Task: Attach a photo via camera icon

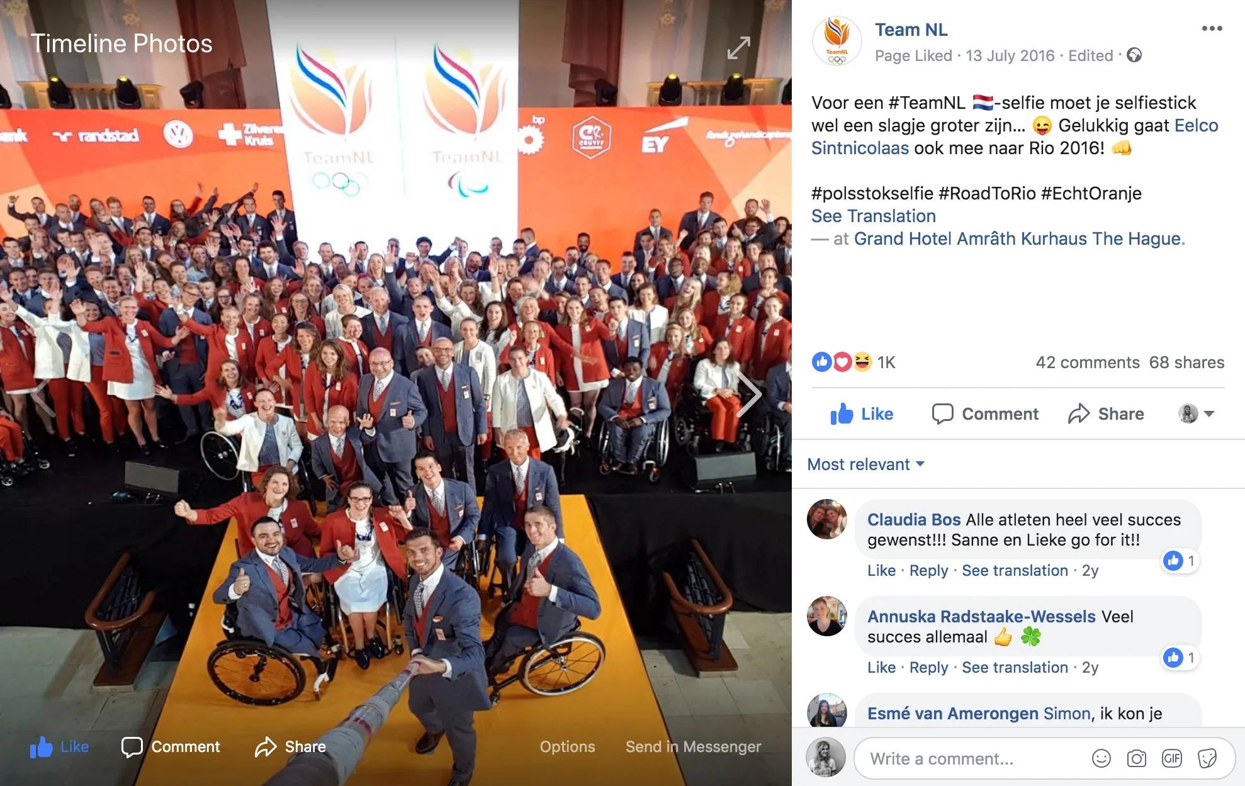Action: point(1136,758)
